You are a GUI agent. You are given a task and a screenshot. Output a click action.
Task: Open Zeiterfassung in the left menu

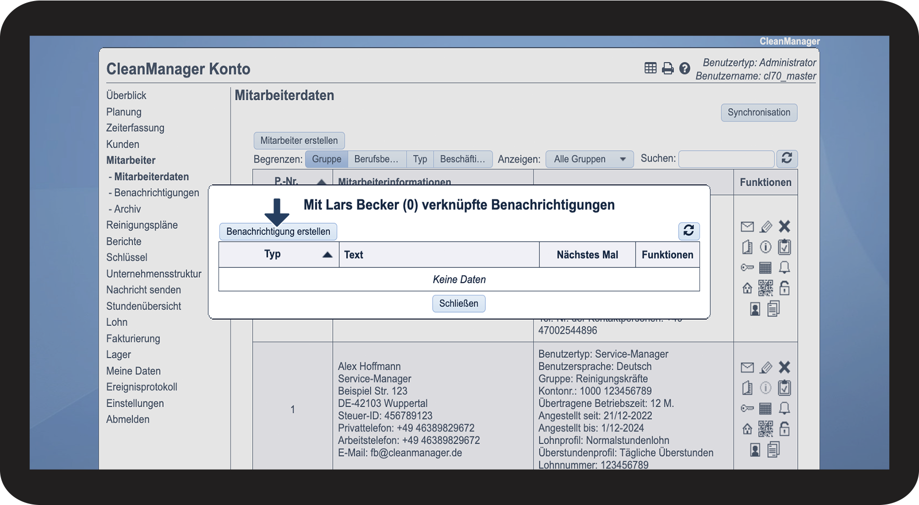click(135, 128)
